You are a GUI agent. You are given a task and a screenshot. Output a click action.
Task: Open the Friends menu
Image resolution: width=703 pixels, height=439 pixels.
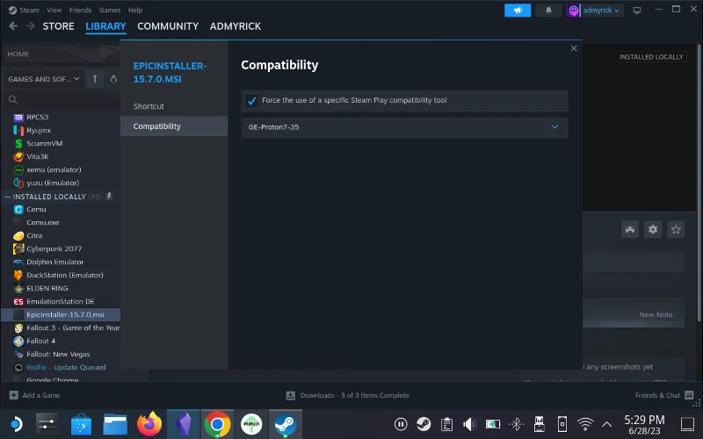(x=80, y=10)
